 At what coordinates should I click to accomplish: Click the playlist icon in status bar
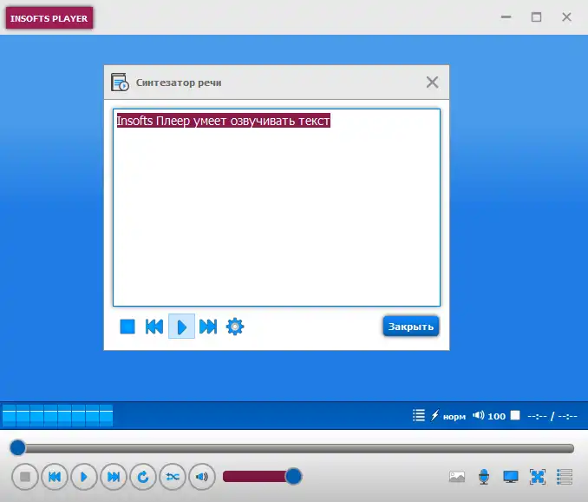(x=419, y=416)
